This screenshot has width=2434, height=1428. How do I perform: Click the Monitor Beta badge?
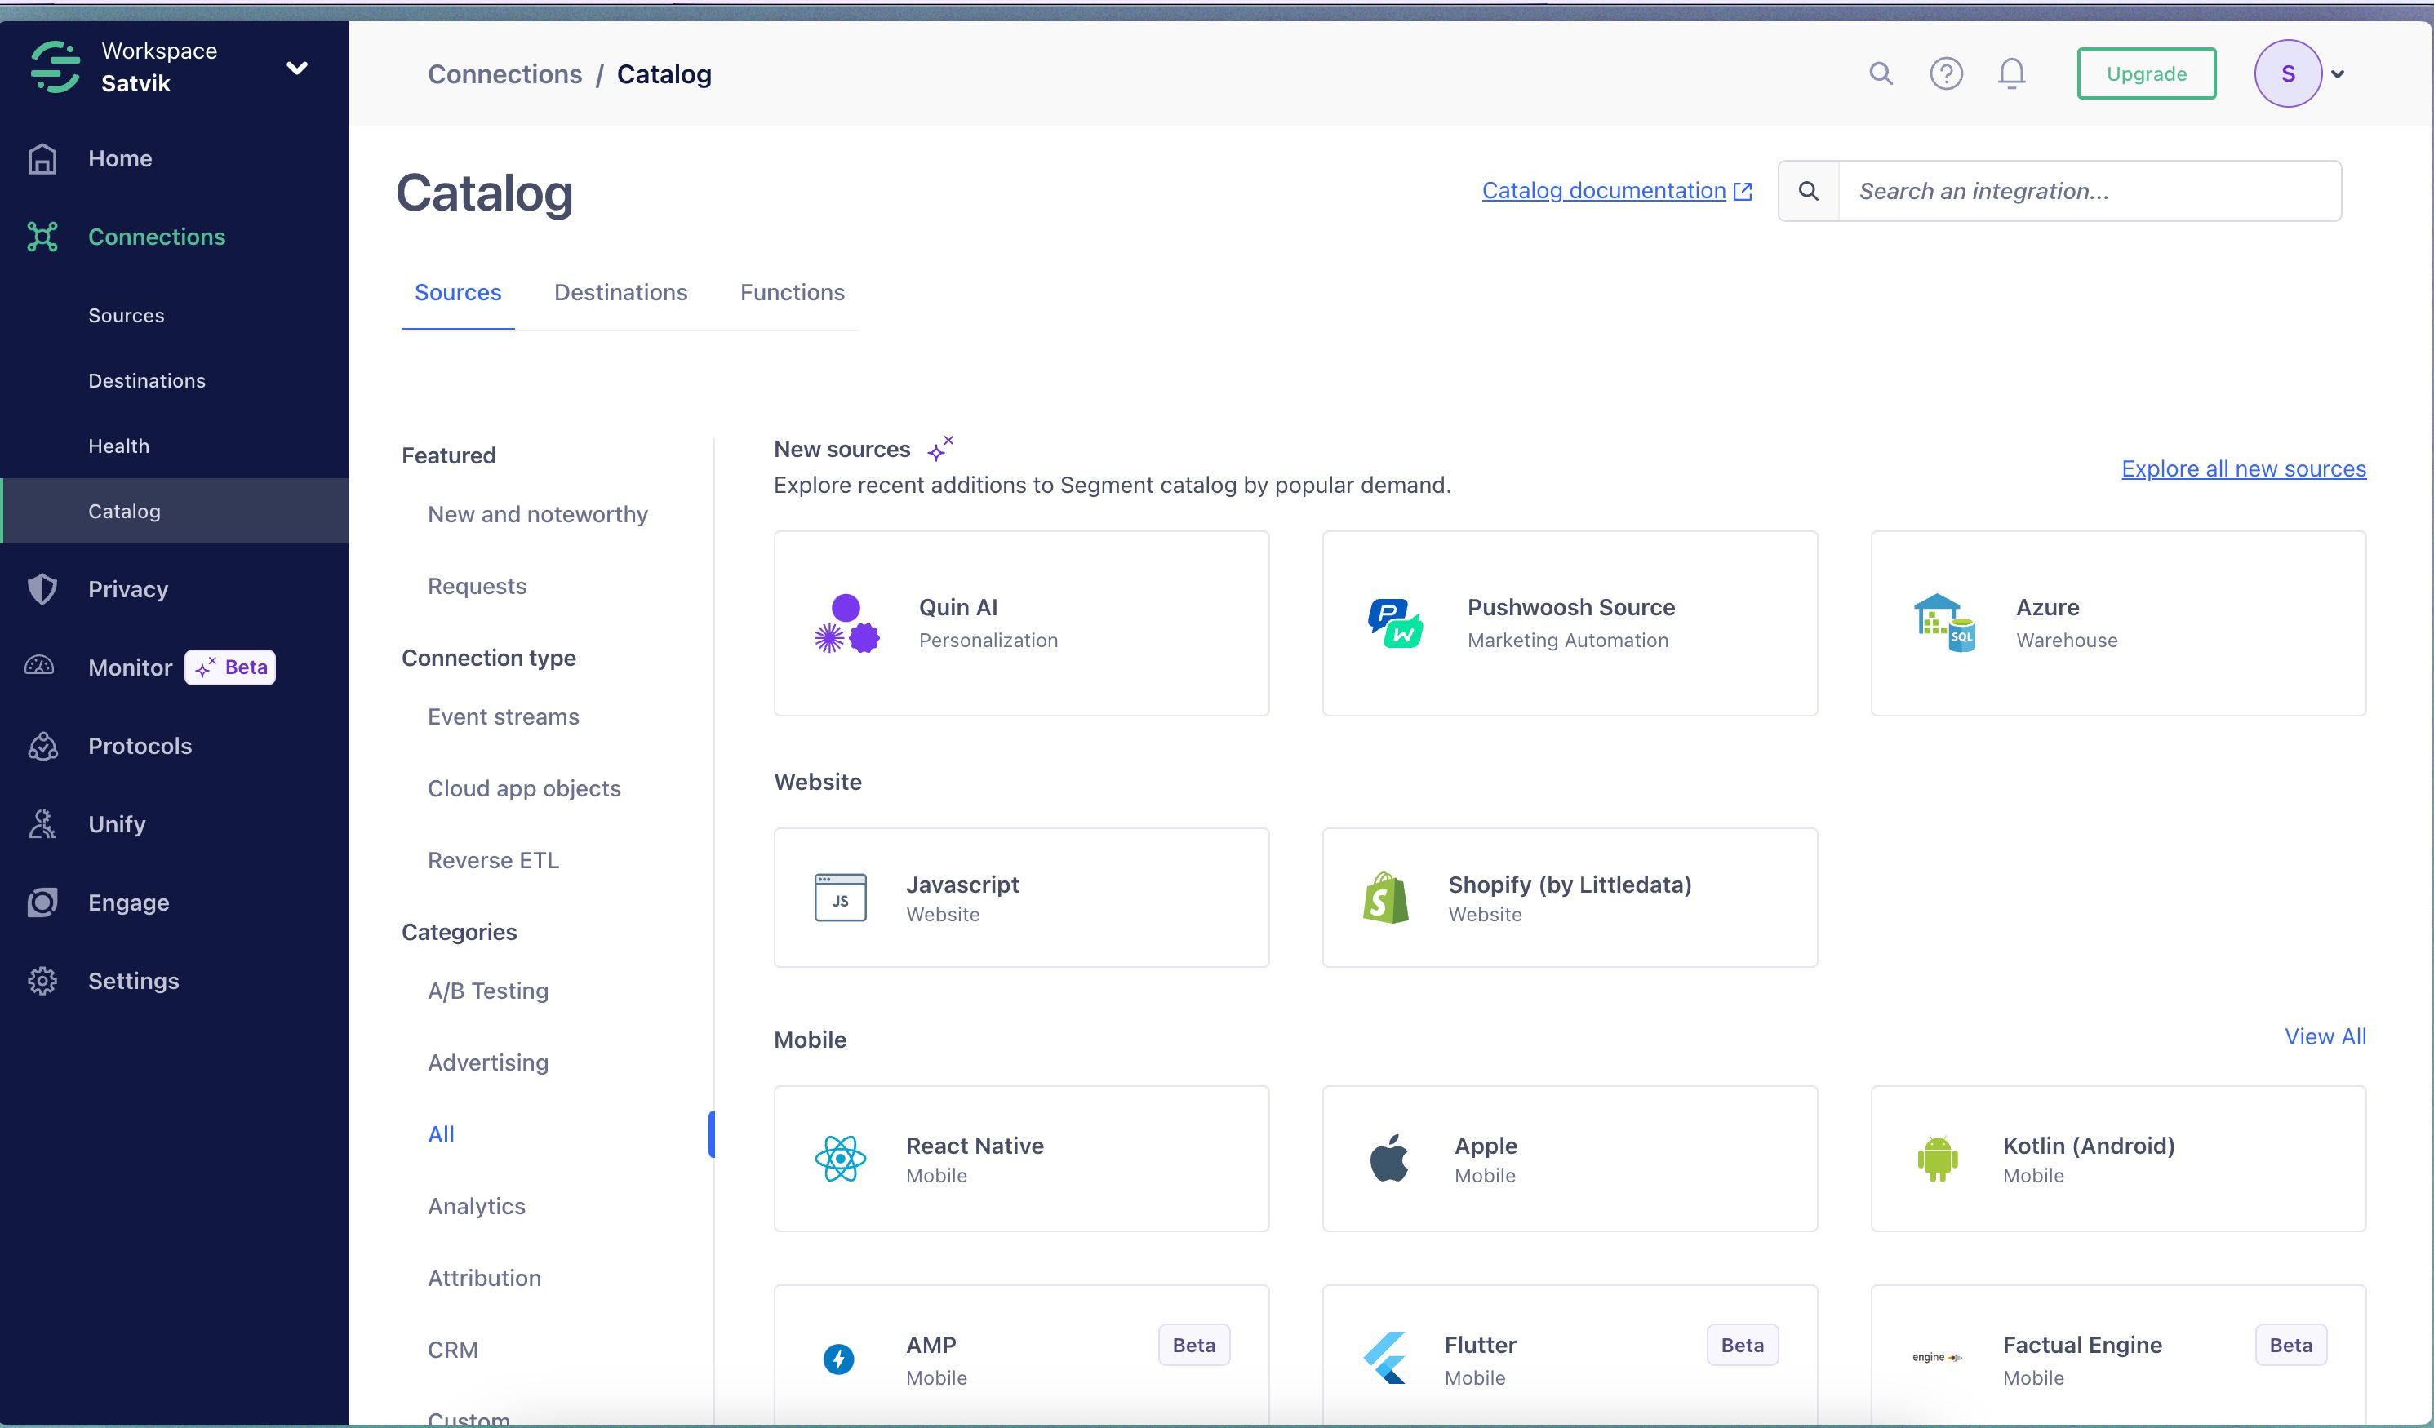click(231, 667)
